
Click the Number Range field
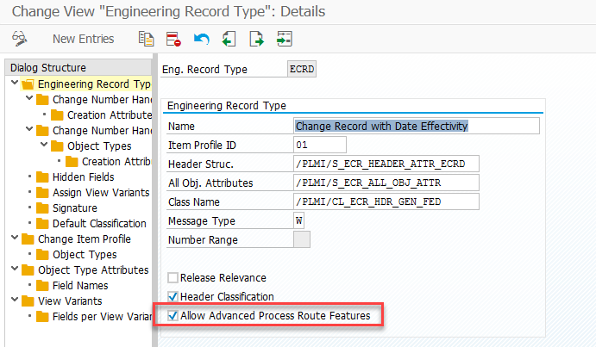[x=302, y=239]
